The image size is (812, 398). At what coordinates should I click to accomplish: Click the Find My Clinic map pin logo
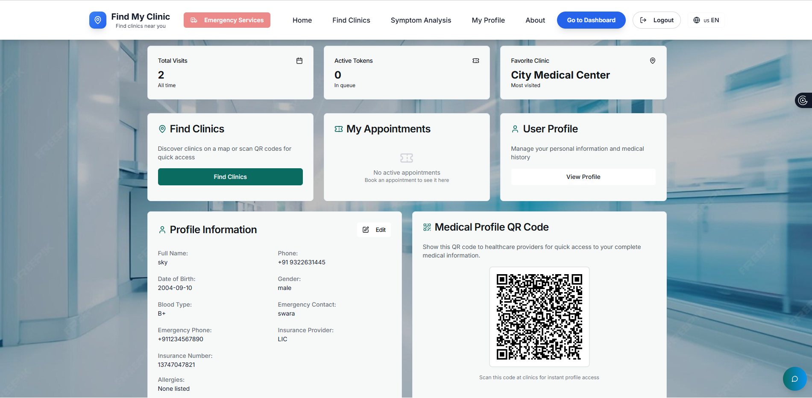[x=98, y=20]
